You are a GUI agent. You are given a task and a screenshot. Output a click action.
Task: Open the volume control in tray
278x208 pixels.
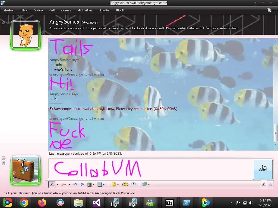click(251, 203)
